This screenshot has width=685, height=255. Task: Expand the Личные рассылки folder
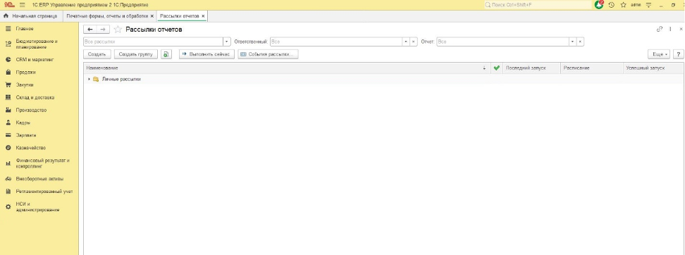coord(89,79)
